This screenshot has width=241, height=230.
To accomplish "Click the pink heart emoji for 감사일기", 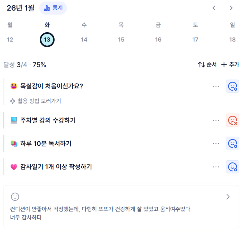I will pyautogui.click(x=14, y=167).
